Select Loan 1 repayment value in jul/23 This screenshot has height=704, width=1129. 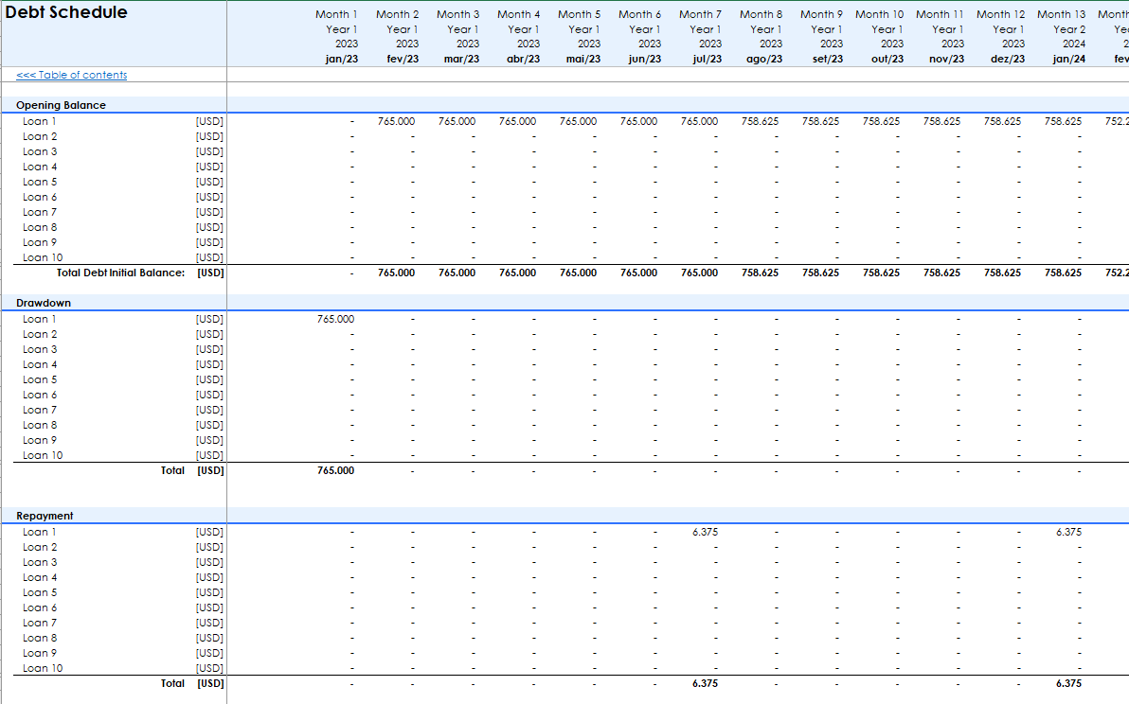705,532
